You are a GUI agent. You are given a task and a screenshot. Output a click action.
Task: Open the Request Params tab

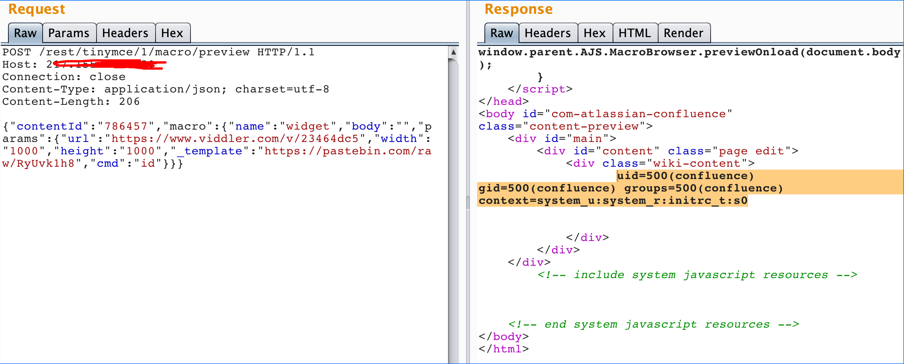(69, 33)
